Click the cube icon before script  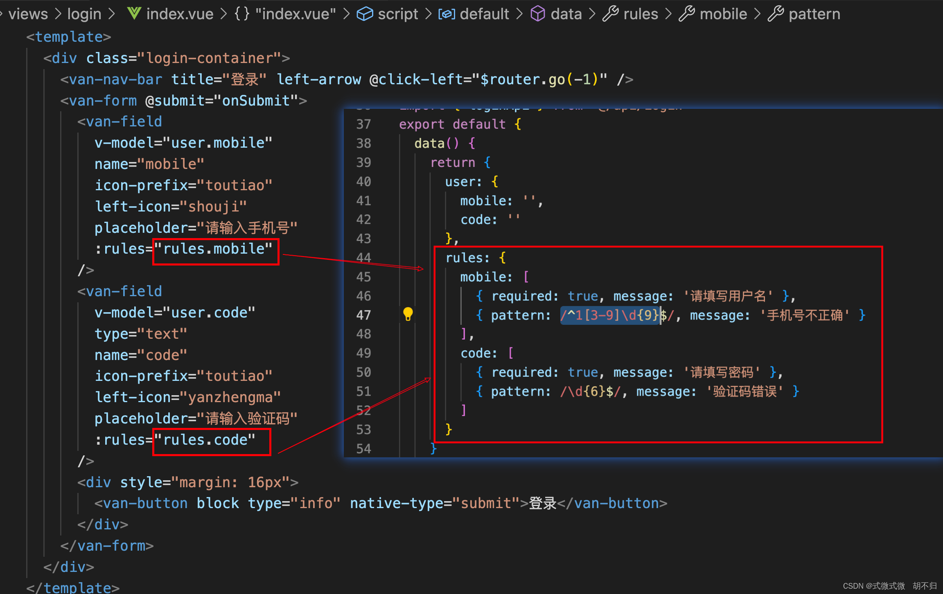[365, 13]
